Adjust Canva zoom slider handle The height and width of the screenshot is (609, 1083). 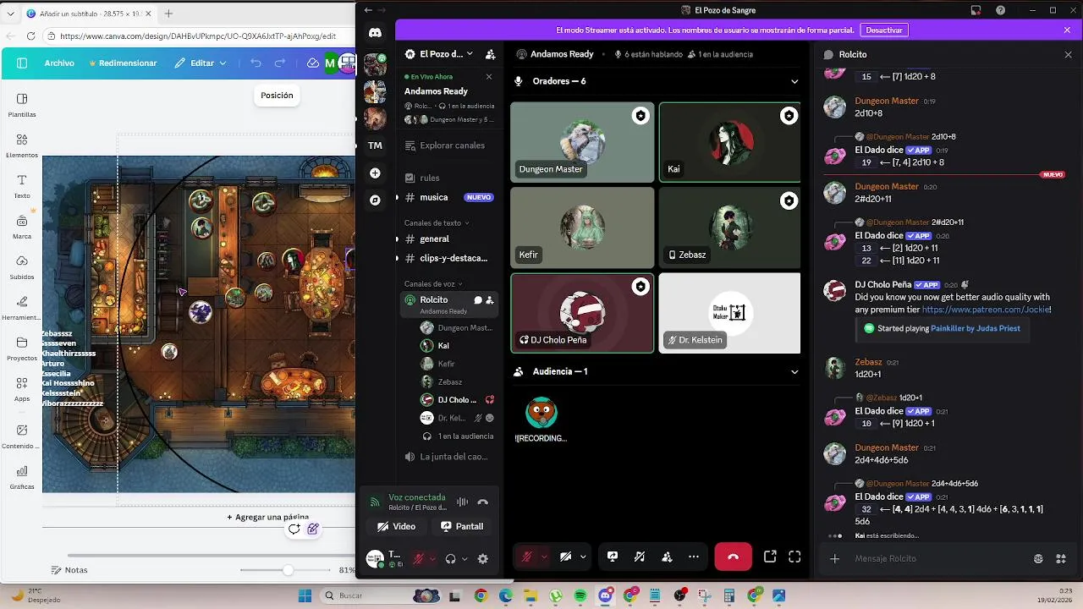[289, 570]
